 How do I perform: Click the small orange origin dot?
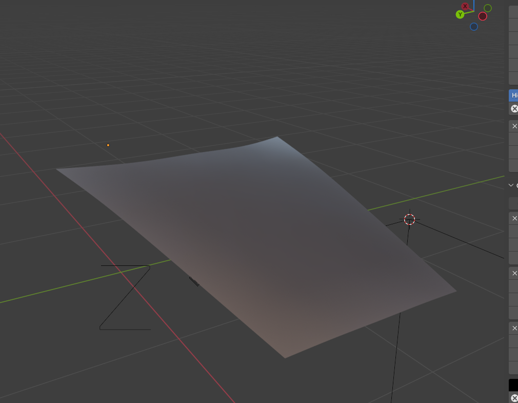[108, 145]
